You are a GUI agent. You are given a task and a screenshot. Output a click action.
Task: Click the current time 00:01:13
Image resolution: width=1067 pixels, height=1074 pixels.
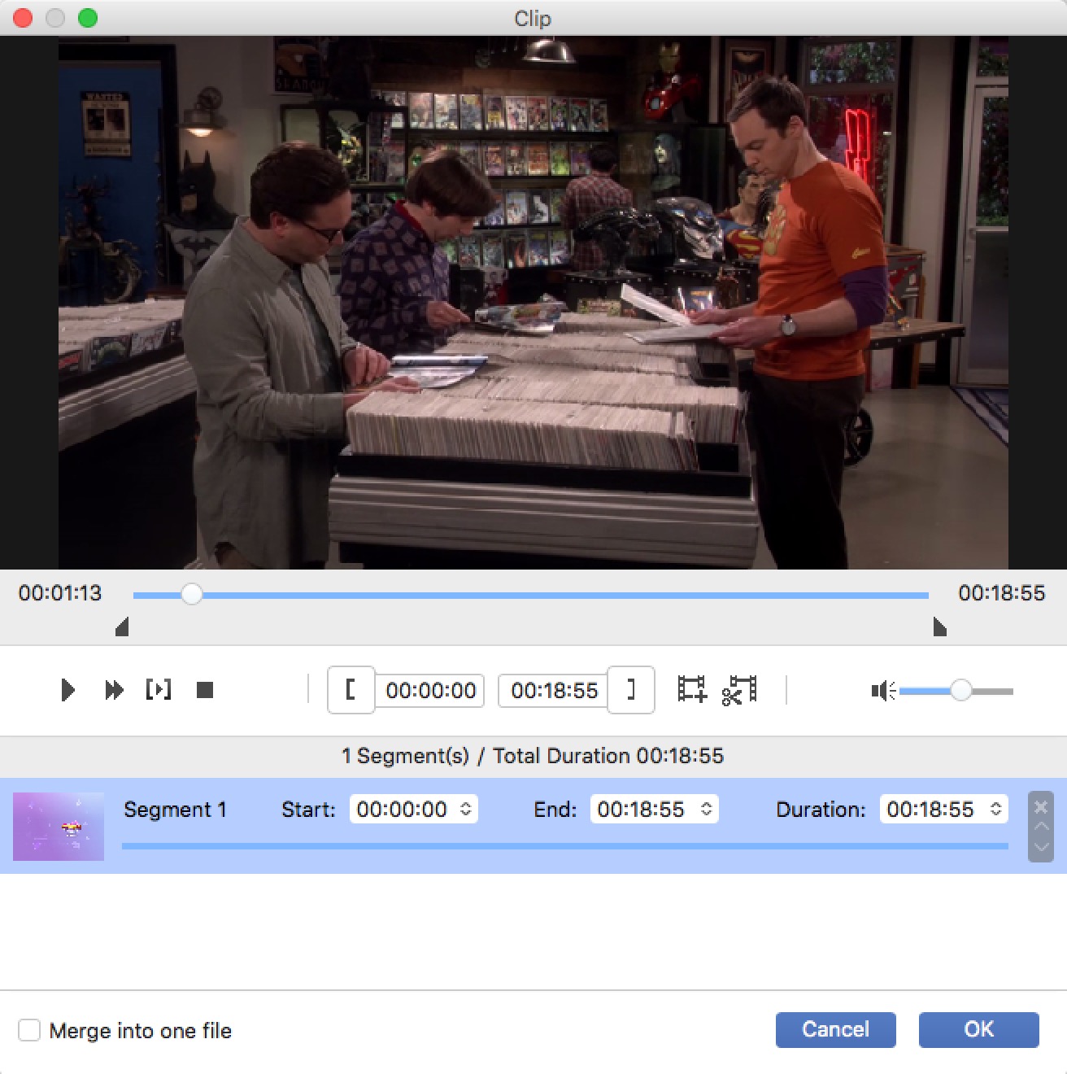coord(60,593)
